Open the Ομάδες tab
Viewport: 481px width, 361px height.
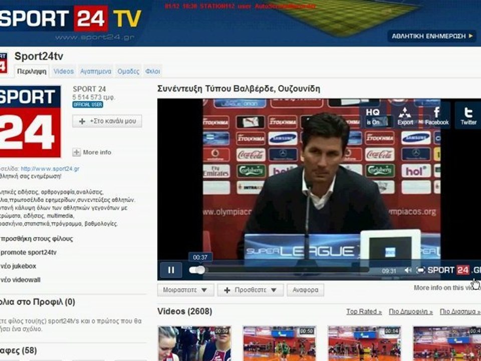tap(128, 72)
